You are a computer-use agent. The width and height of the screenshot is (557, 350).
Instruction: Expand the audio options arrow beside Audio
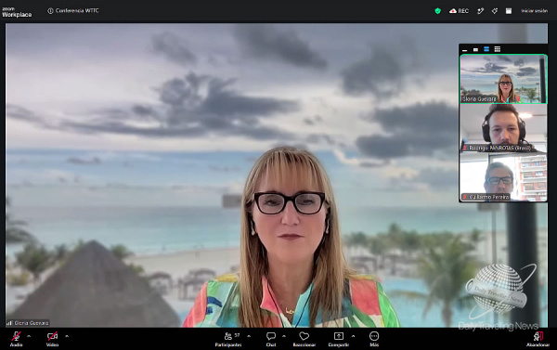[29, 336]
